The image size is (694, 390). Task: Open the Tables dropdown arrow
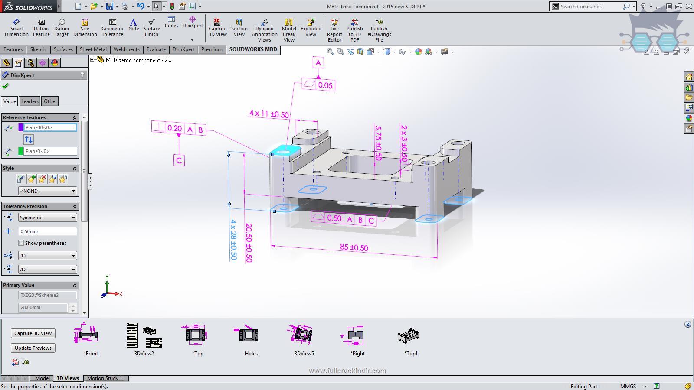coord(171,40)
